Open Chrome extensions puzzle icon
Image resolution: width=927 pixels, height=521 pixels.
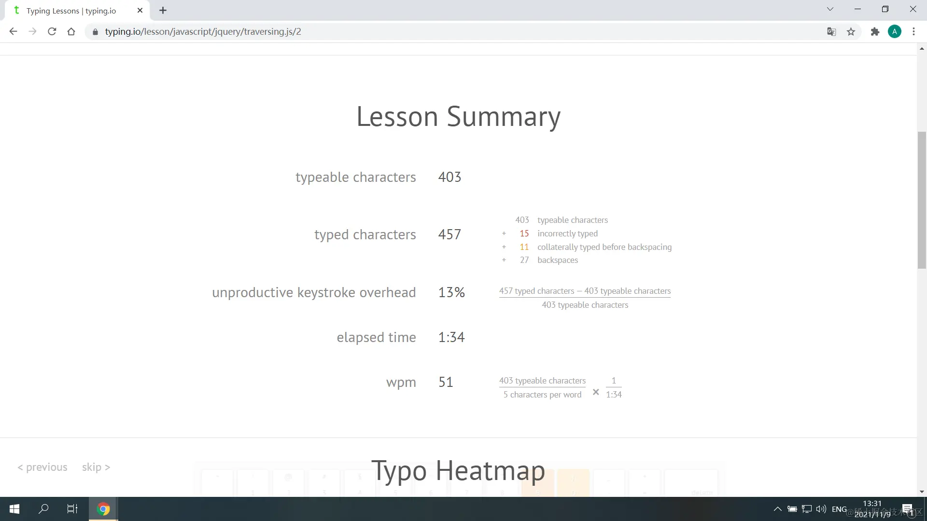tap(875, 31)
